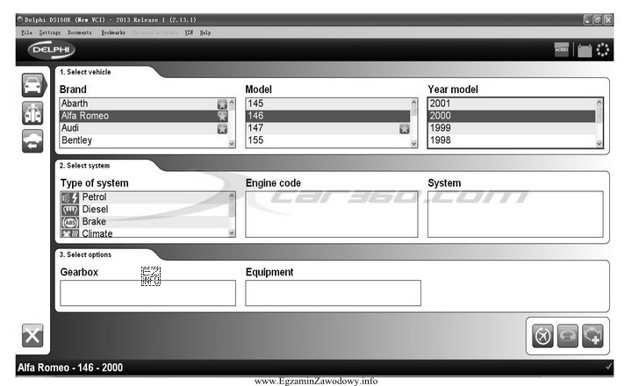Select year model 2000
The image size is (632, 386).
(512, 116)
